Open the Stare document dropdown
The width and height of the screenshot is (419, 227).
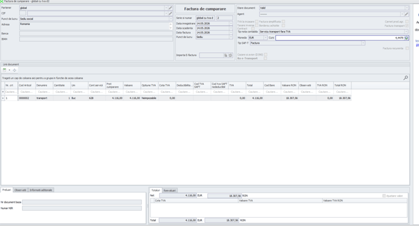pos(406,8)
